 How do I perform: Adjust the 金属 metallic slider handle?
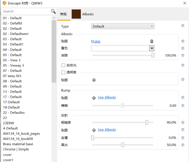tap(93, 138)
